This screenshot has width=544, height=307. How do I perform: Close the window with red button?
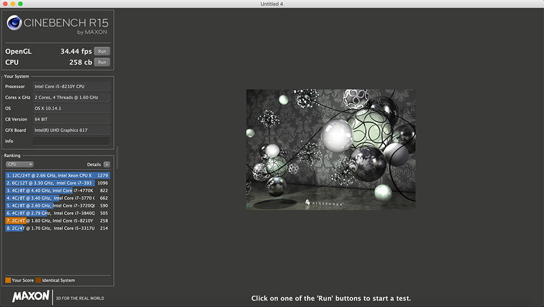5,4
